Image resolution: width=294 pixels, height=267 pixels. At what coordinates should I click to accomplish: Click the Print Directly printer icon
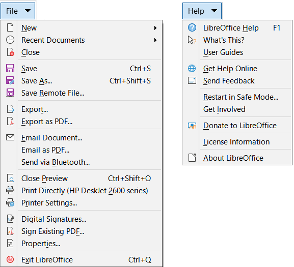pos(10,190)
